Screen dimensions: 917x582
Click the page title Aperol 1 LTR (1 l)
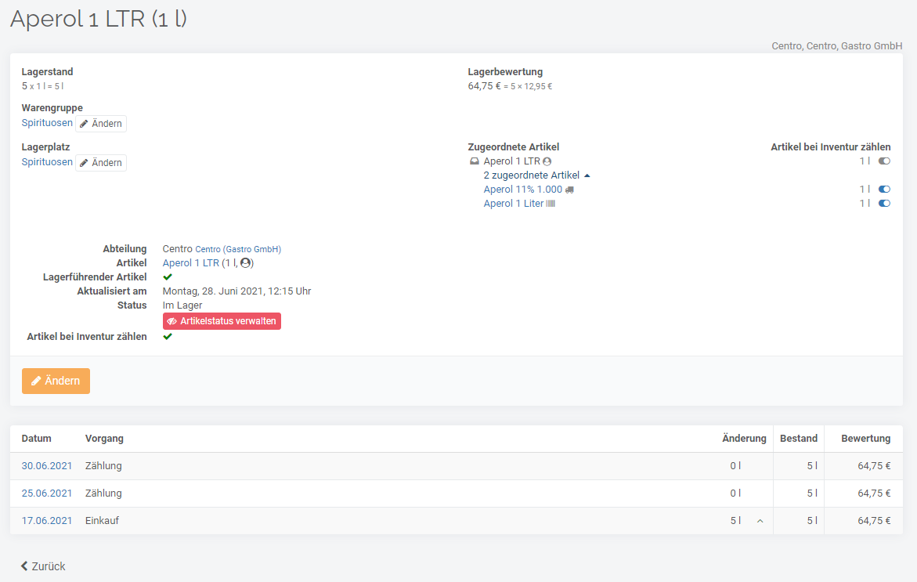[99, 19]
